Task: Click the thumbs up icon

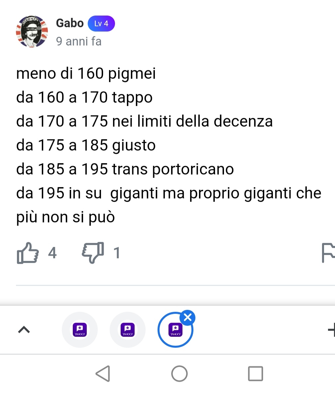Action: (28, 253)
